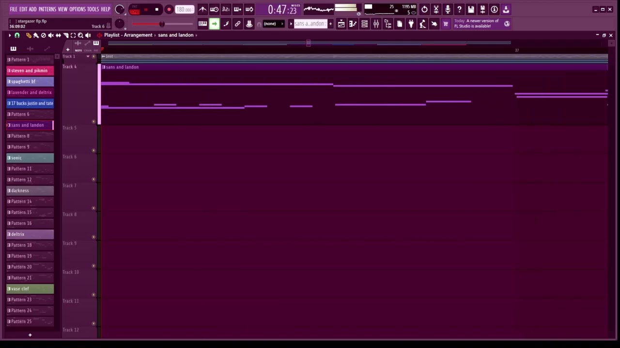Mute Track 9 with its dot
This screenshot has width=620, height=348.
(93, 266)
